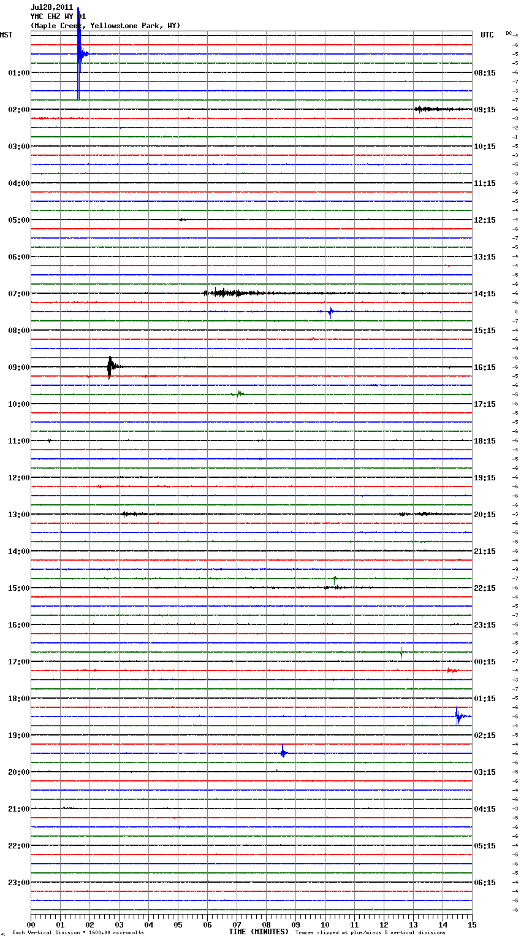Image resolution: width=521 pixels, height=941 pixels.
Task: Click the TIME (MINUTES) axis title
Action: pos(259,931)
